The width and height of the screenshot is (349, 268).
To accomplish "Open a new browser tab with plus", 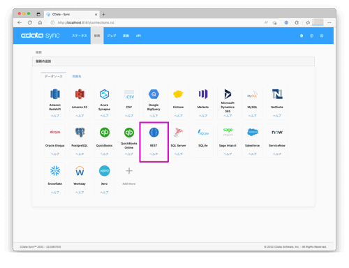I will click(x=103, y=15).
